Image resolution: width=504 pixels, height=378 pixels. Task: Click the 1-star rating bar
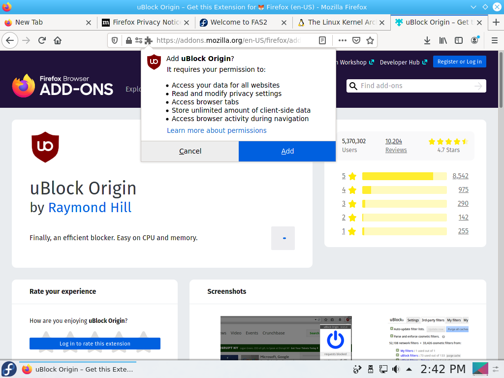(405, 231)
